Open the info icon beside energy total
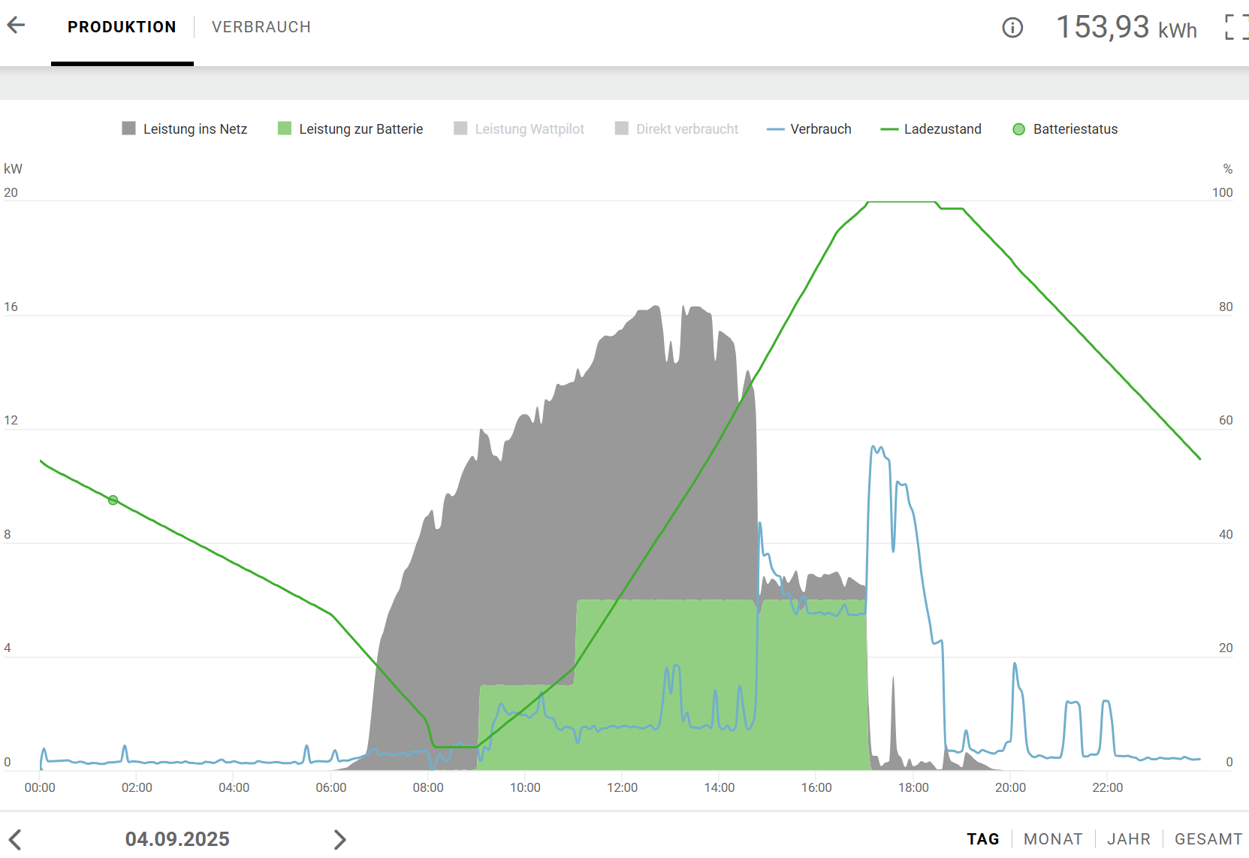Image resolution: width=1249 pixels, height=858 pixels. tap(1012, 28)
